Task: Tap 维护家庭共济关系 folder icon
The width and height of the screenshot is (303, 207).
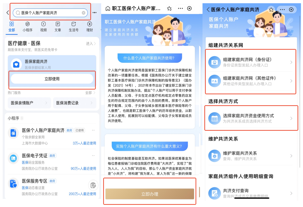Action: pos(215,156)
